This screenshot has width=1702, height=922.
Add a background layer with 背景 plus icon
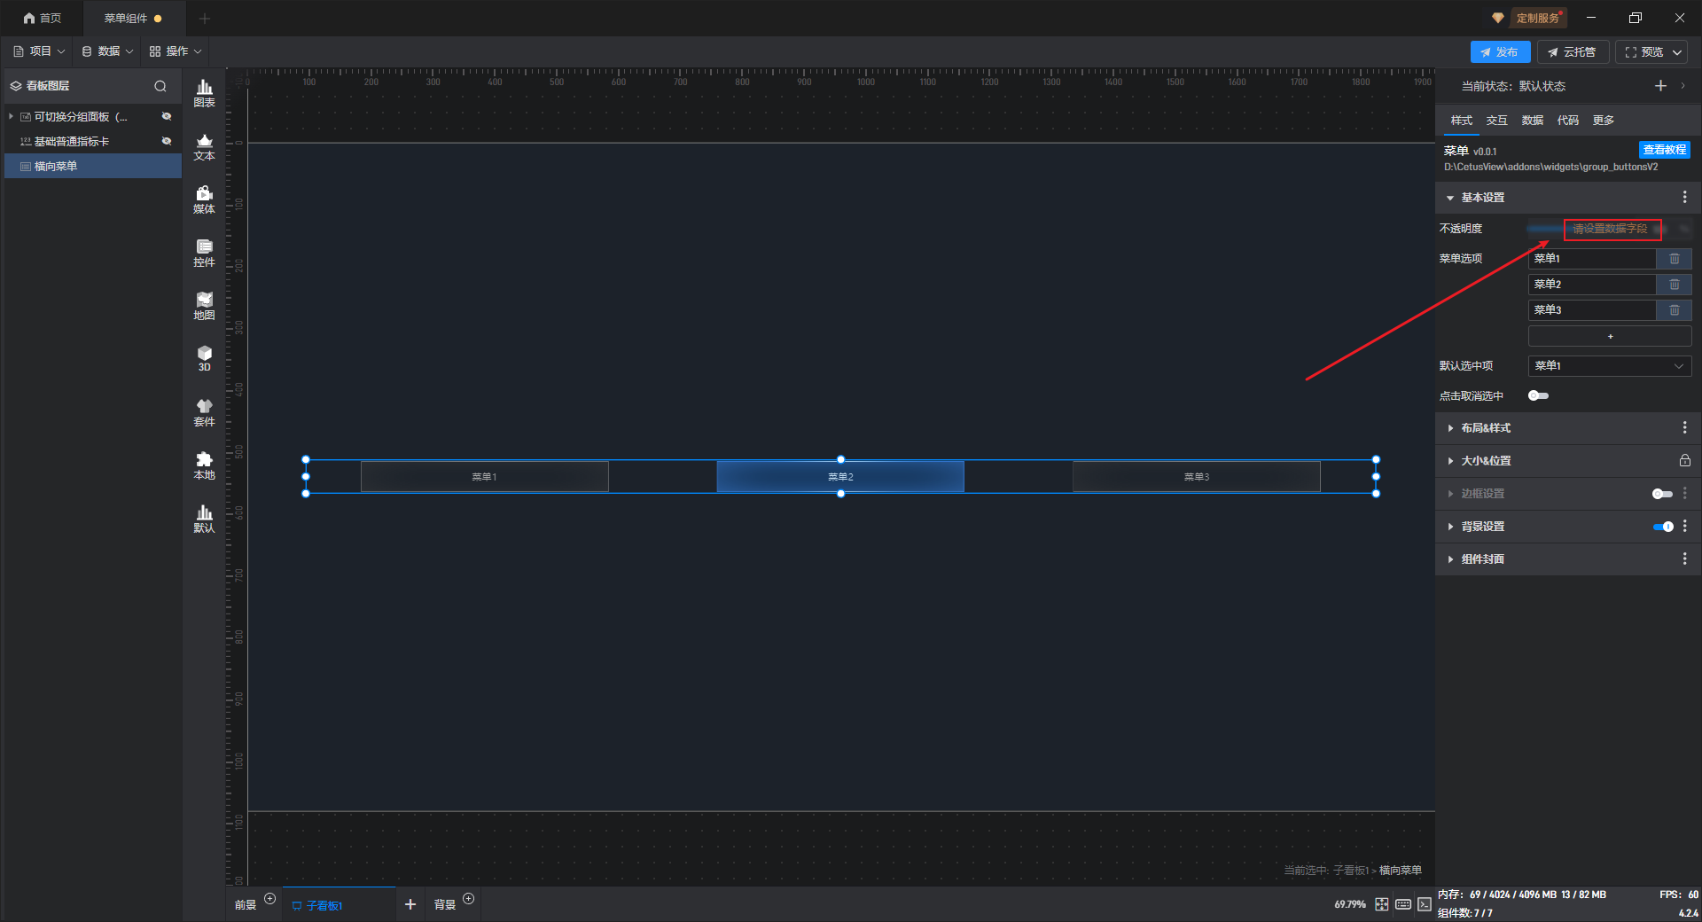click(x=469, y=899)
